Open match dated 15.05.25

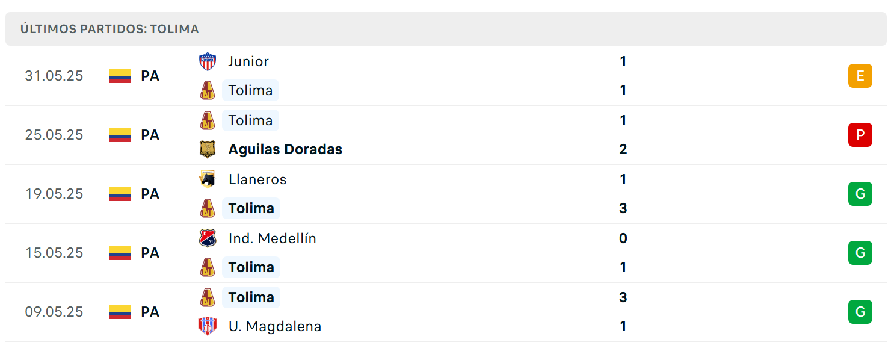tap(446, 253)
